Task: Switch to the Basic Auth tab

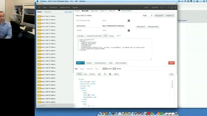Action: [x=85, y=11]
